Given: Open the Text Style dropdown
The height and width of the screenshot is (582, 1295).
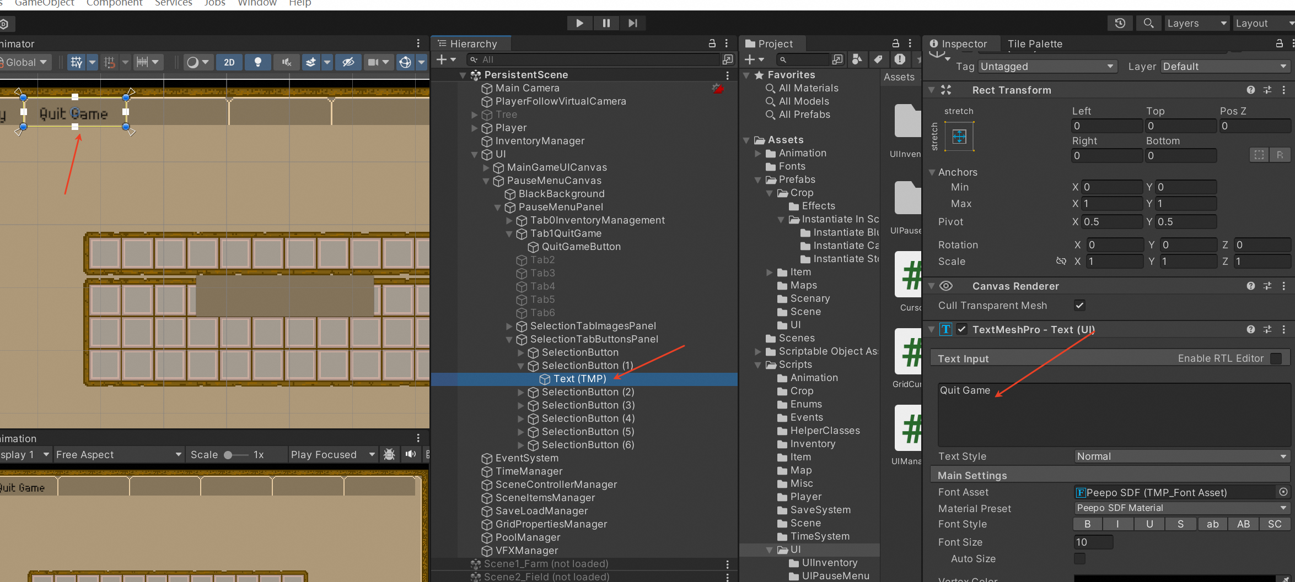Looking at the screenshot, I should click(x=1181, y=456).
